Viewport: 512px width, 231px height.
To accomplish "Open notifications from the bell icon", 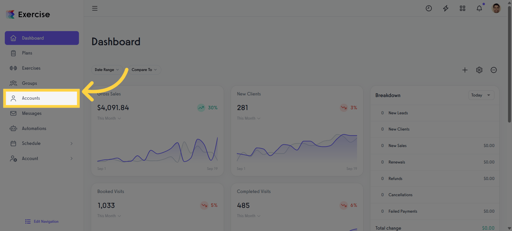I will coord(479,8).
